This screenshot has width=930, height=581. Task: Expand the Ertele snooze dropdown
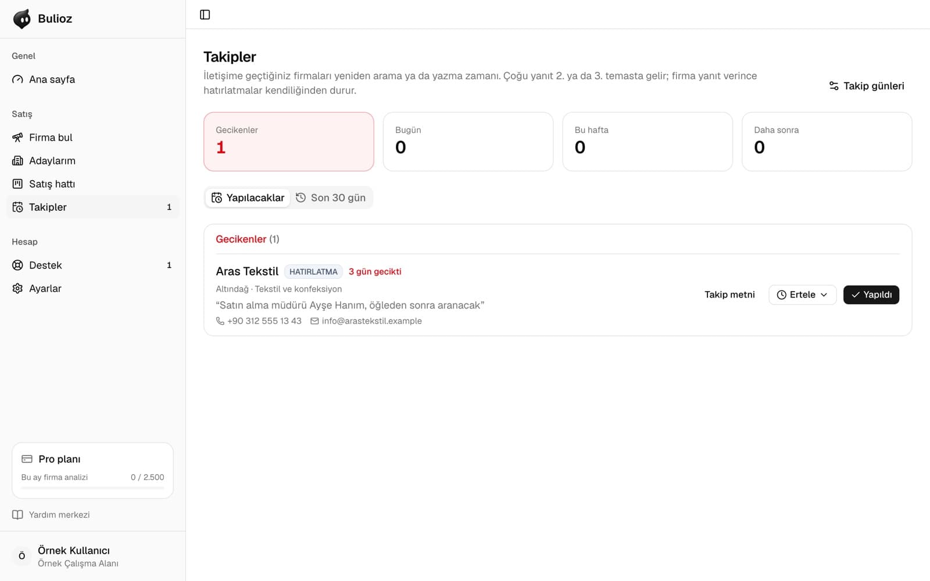[x=802, y=295]
